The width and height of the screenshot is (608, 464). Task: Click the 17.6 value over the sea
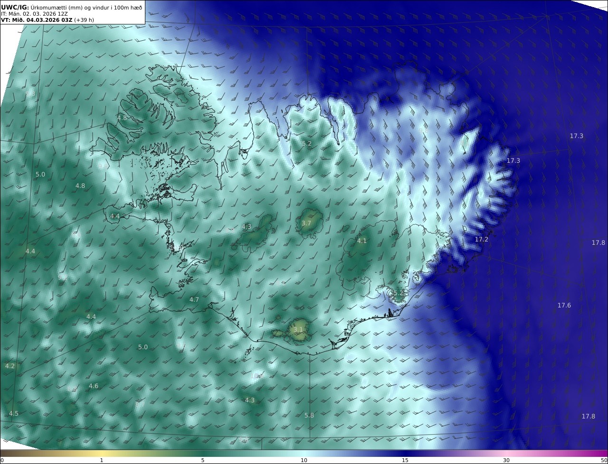(x=564, y=305)
